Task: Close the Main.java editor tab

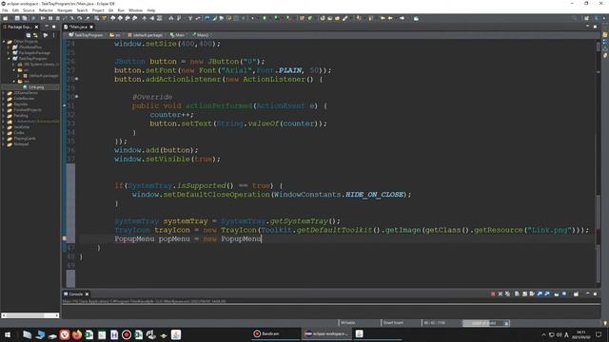Action: coord(91,27)
